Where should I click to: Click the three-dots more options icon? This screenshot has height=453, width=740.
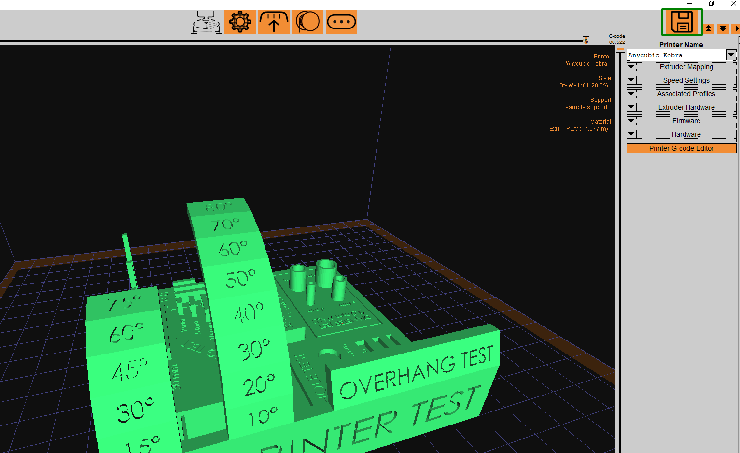pos(341,22)
